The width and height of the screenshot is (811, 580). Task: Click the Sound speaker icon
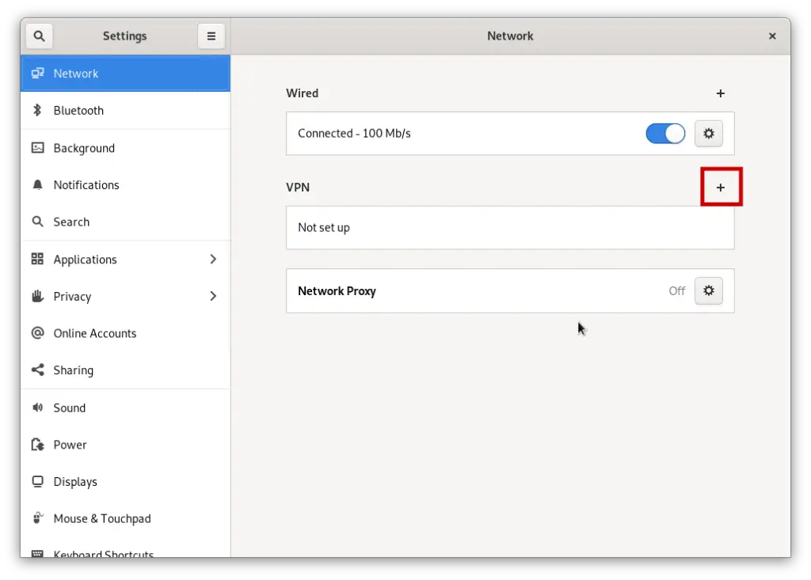[x=37, y=408]
